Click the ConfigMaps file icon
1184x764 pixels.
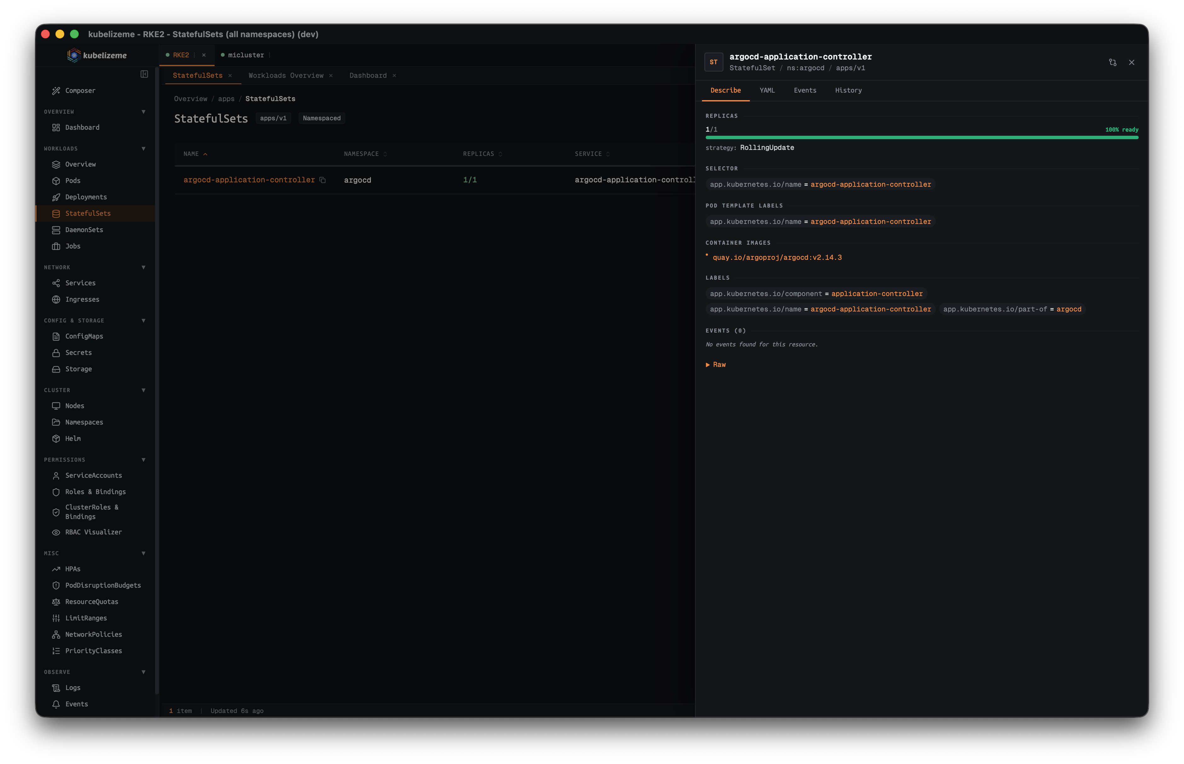[56, 336]
